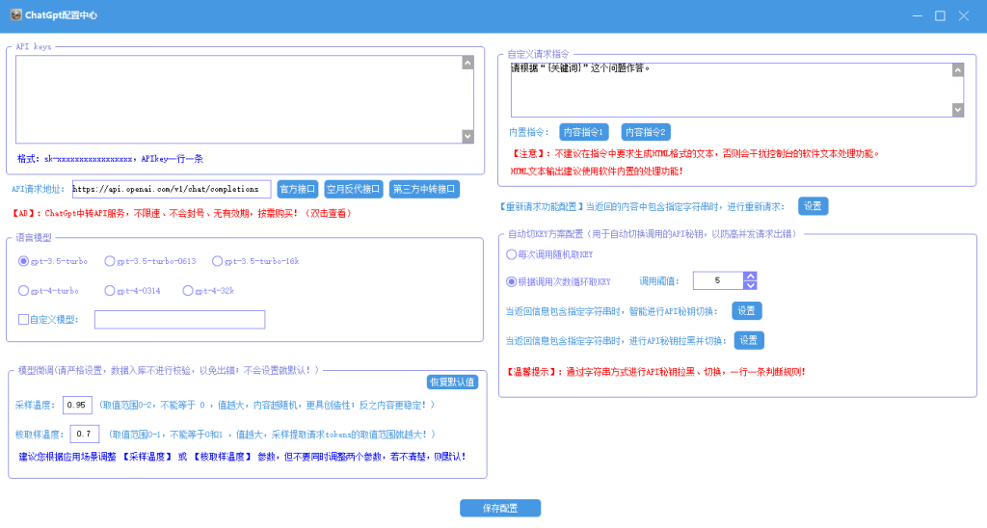This screenshot has width=987, height=528.
Task: Open 设置 for API秘钥拉黑并切换
Action: click(748, 340)
